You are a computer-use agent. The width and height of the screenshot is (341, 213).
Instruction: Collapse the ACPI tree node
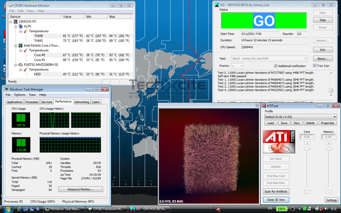click(x=15, y=26)
